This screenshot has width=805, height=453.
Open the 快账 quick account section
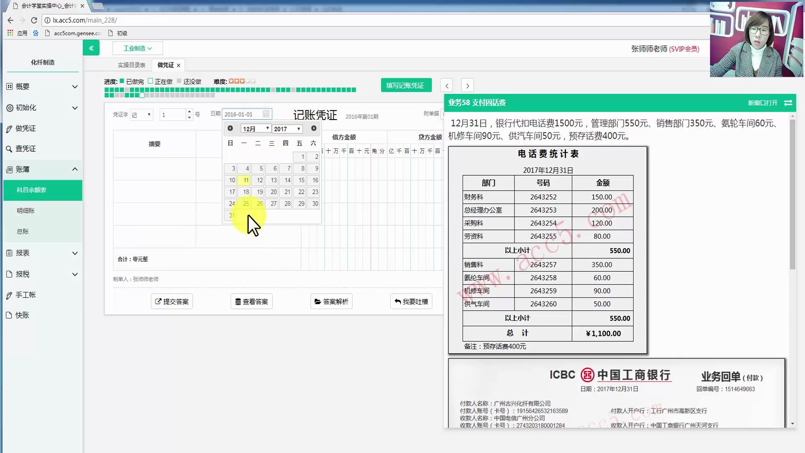pos(10,315)
